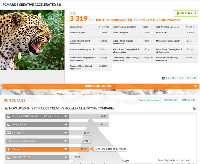Expand the This score dropdown arrow
The image size is (200, 164).
point(66,149)
